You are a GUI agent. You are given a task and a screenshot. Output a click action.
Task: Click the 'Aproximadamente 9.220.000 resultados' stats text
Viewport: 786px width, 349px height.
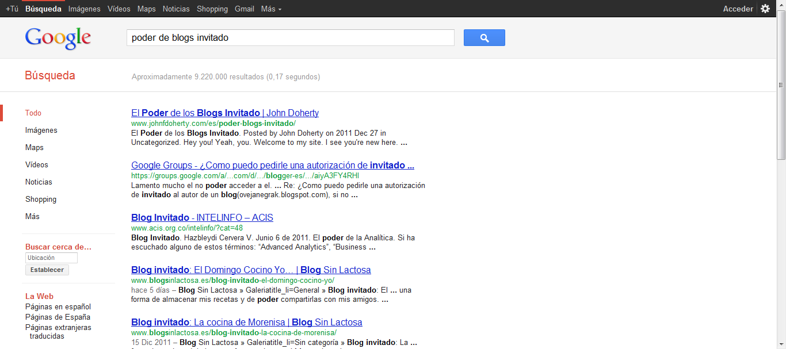click(x=226, y=77)
